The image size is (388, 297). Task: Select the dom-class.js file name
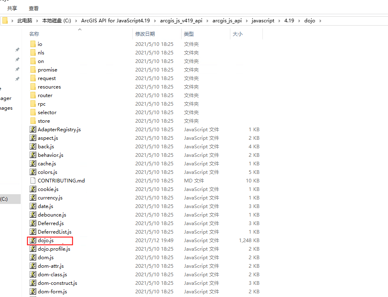(x=52, y=275)
